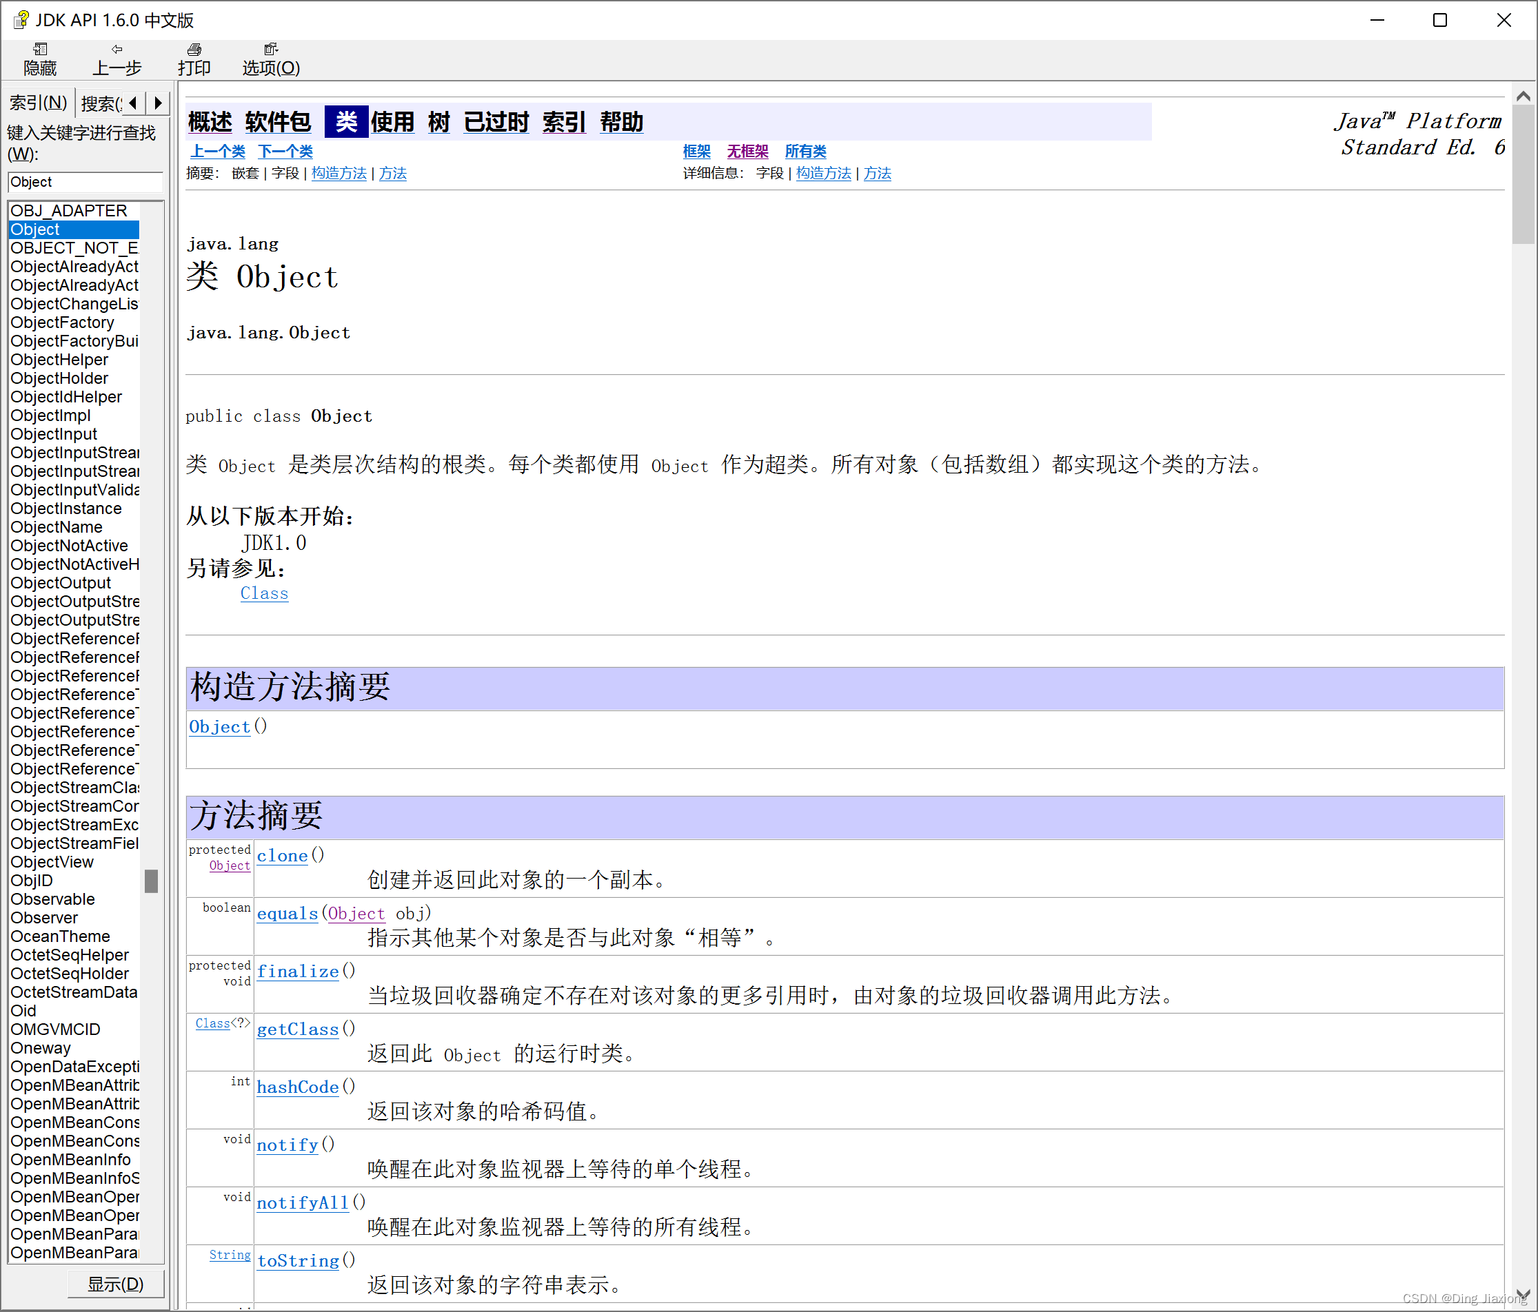Click the Print (打印) toolbar icon

point(194,50)
